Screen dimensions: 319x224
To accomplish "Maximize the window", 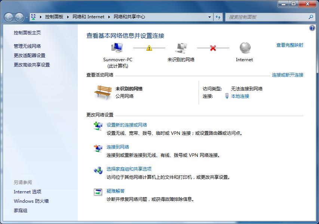I will (293, 4).
